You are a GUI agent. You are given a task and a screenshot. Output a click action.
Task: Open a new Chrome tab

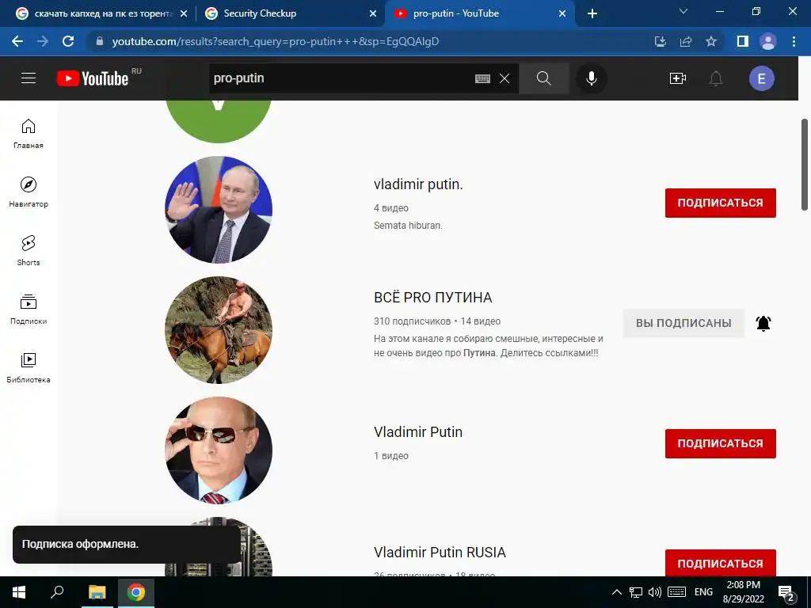(x=592, y=14)
